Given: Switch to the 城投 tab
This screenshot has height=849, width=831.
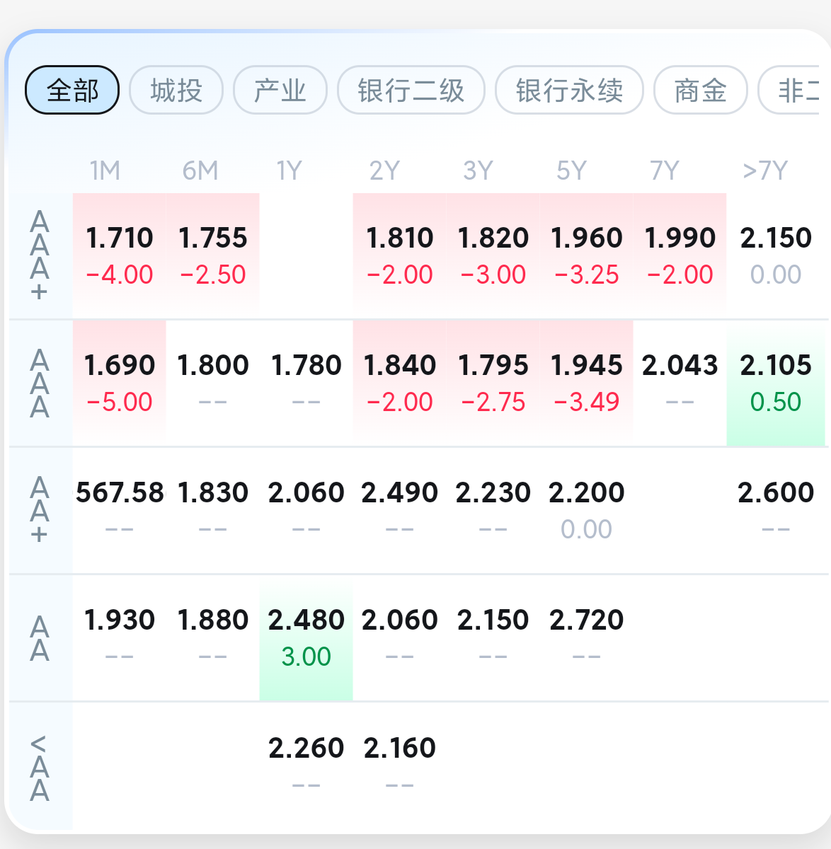Looking at the screenshot, I should click(176, 90).
